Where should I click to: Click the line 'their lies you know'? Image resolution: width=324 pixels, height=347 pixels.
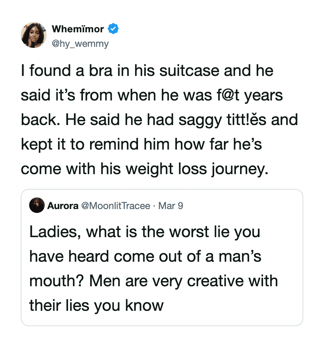coord(96,305)
